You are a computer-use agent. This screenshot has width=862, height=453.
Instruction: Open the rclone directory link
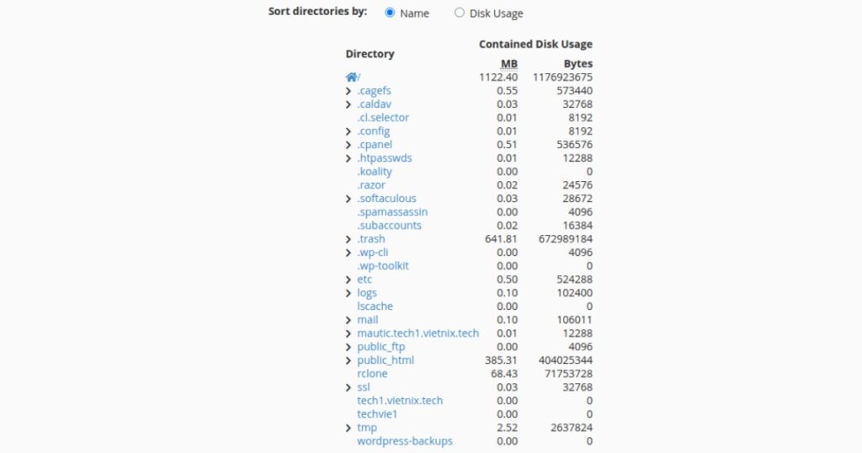point(373,374)
